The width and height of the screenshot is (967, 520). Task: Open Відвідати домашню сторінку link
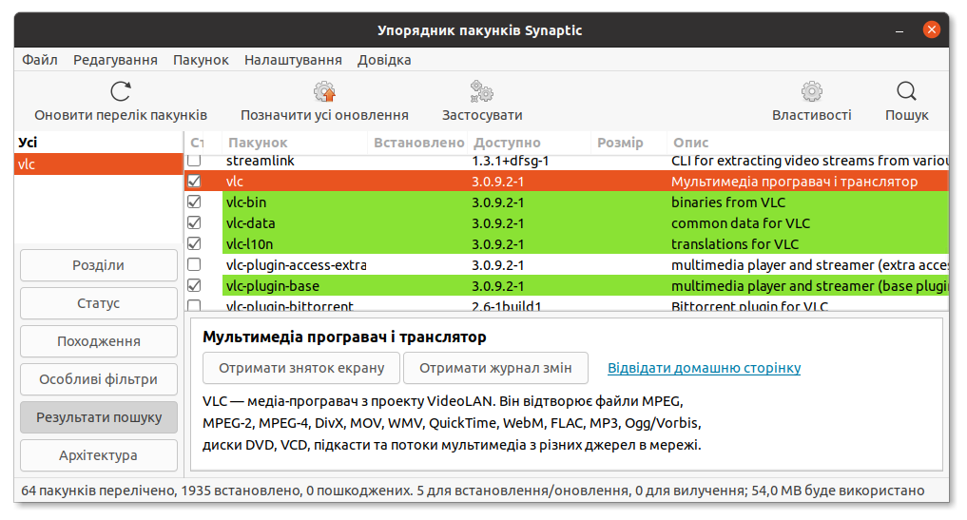tap(705, 368)
